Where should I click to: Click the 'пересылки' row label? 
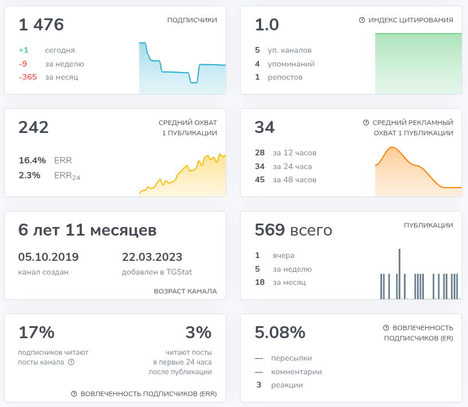[x=292, y=358]
